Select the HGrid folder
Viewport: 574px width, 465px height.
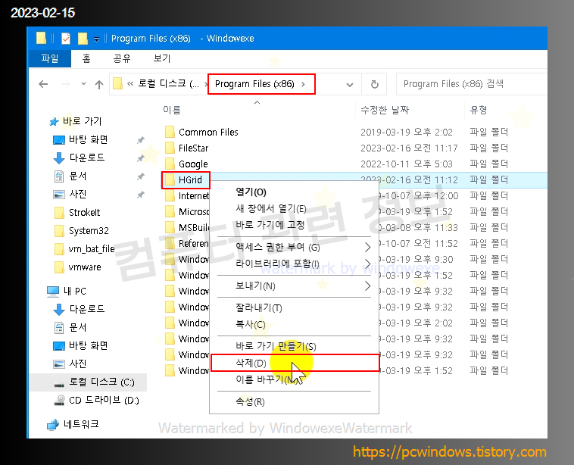(x=186, y=179)
